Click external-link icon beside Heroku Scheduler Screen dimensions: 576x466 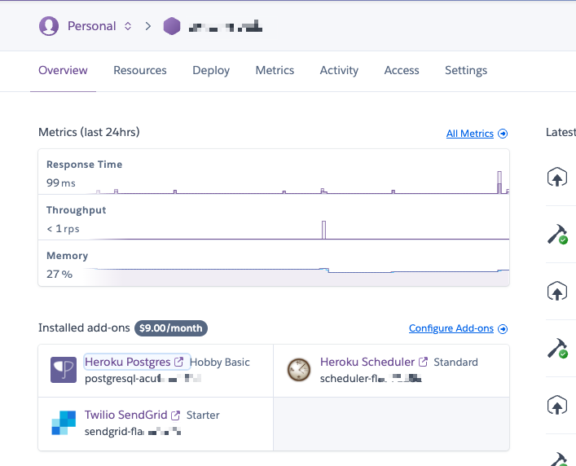(423, 362)
